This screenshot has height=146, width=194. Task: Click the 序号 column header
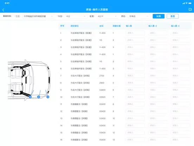[62, 26]
